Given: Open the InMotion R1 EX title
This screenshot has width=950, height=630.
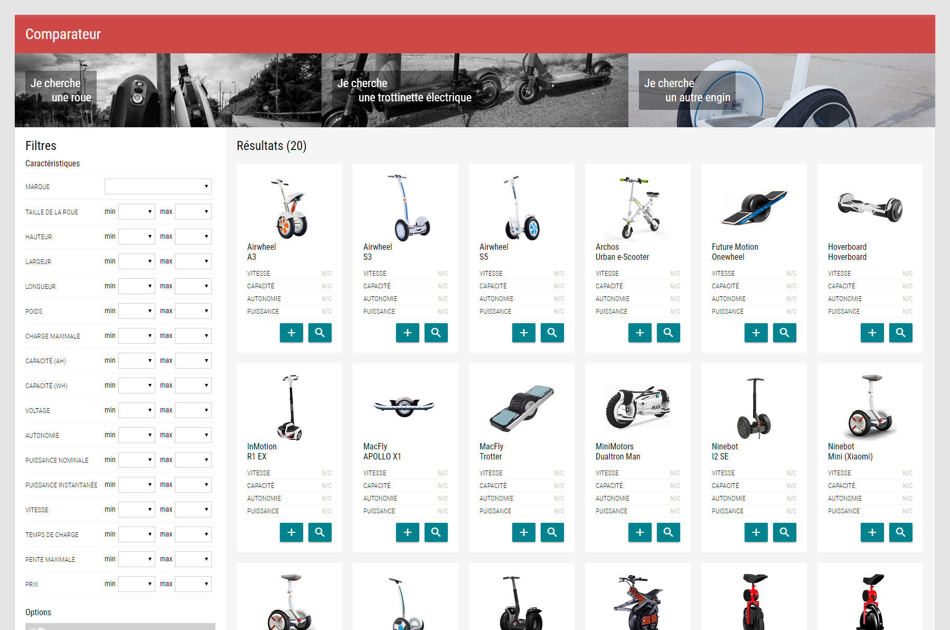Looking at the screenshot, I should (x=262, y=452).
